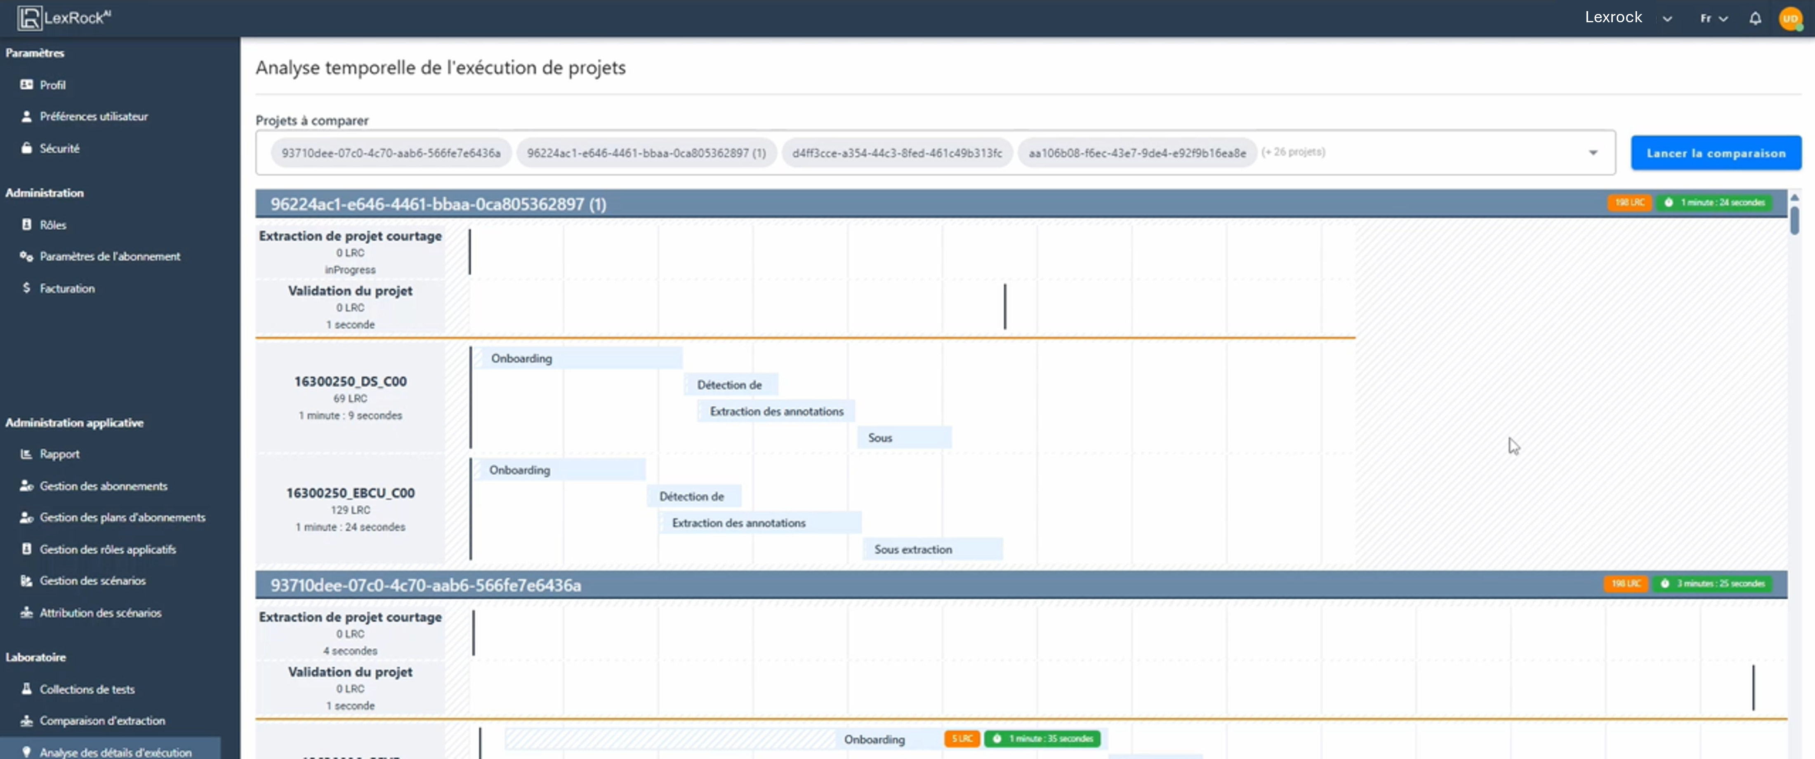
Task: Click the Gestion des abonnements icon
Action: tap(27, 486)
